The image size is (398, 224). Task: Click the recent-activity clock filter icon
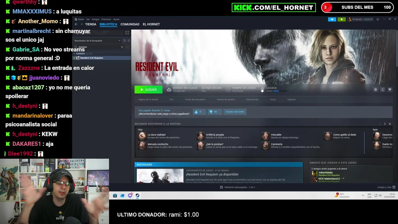[124, 41]
